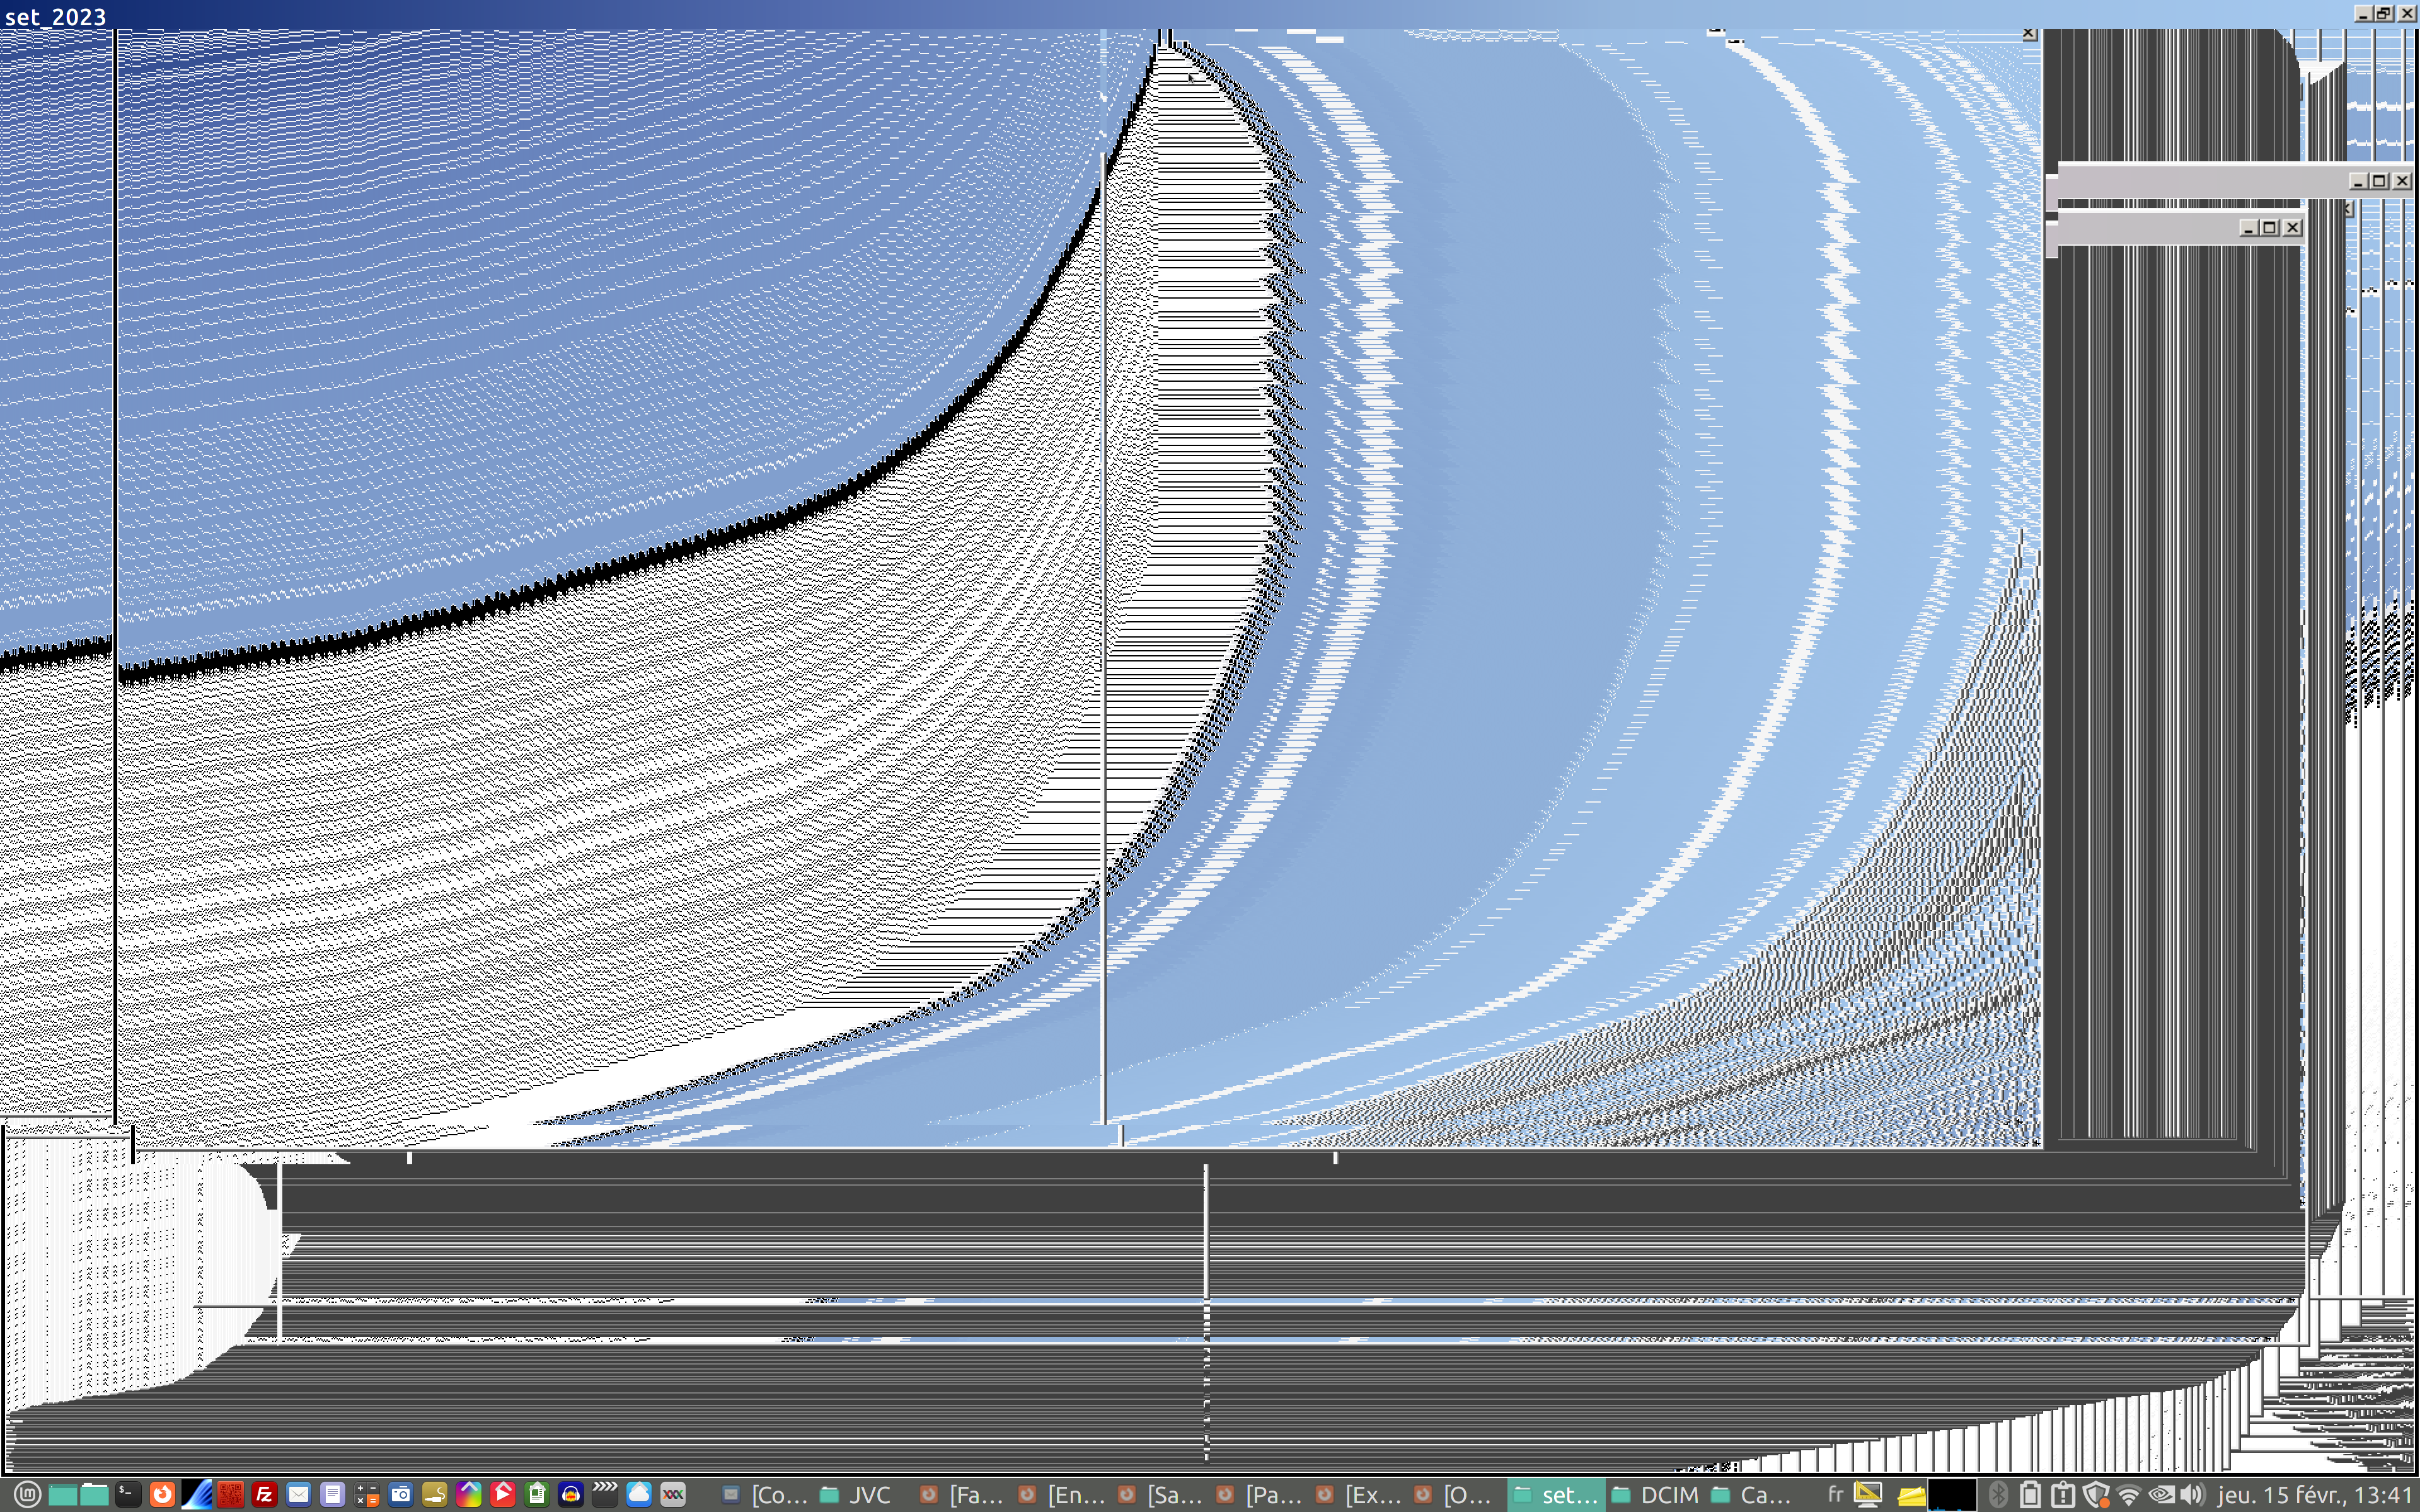The width and height of the screenshot is (2420, 1512).
Task: Open the fr keyboard layout indicator
Action: click(x=1835, y=1494)
